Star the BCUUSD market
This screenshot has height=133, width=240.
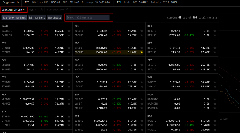click(69, 69)
